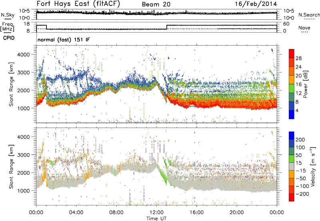Click the "-50" value on the velocity colorbar

pos(301,178)
